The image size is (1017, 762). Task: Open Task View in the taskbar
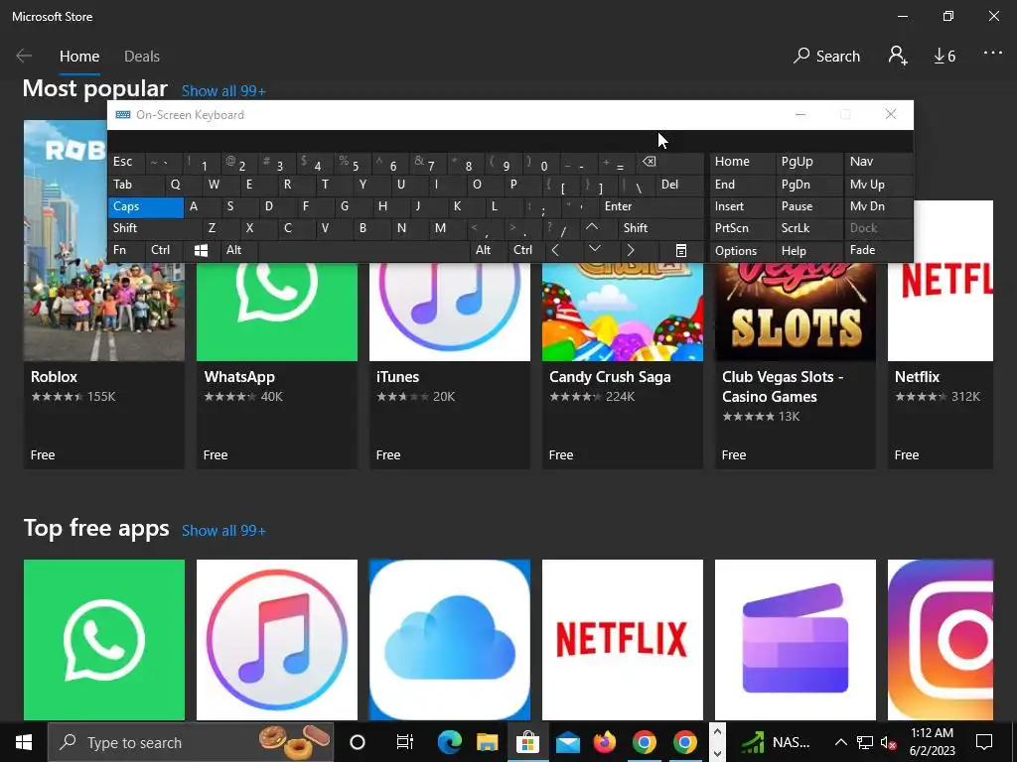pos(405,742)
